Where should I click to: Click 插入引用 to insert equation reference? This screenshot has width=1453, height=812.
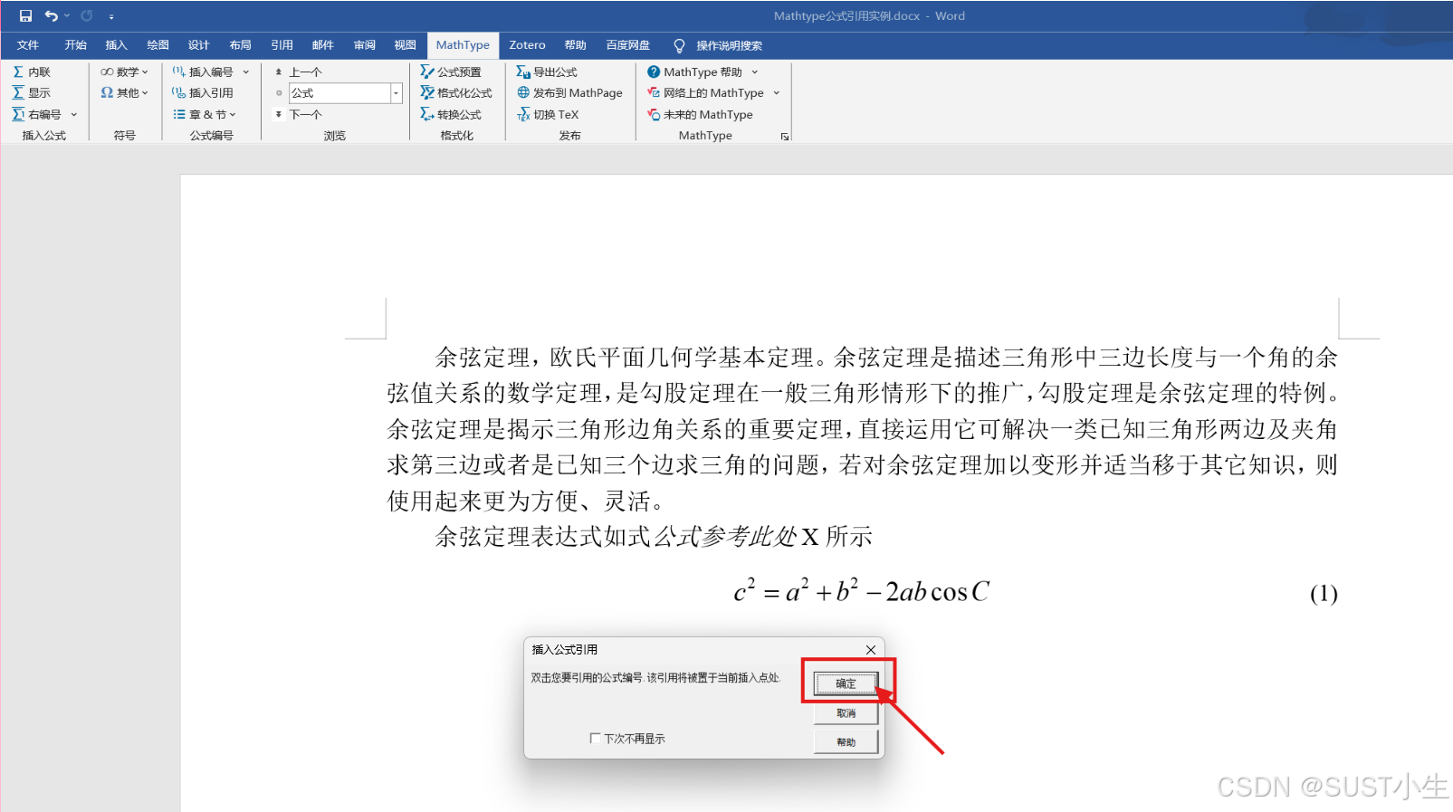click(x=203, y=92)
